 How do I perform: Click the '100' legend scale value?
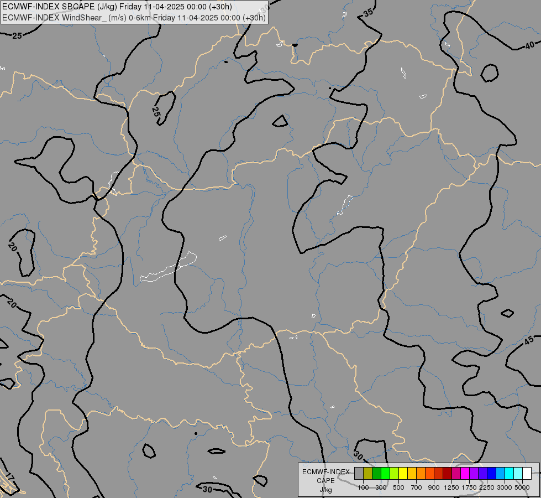pyautogui.click(x=363, y=487)
